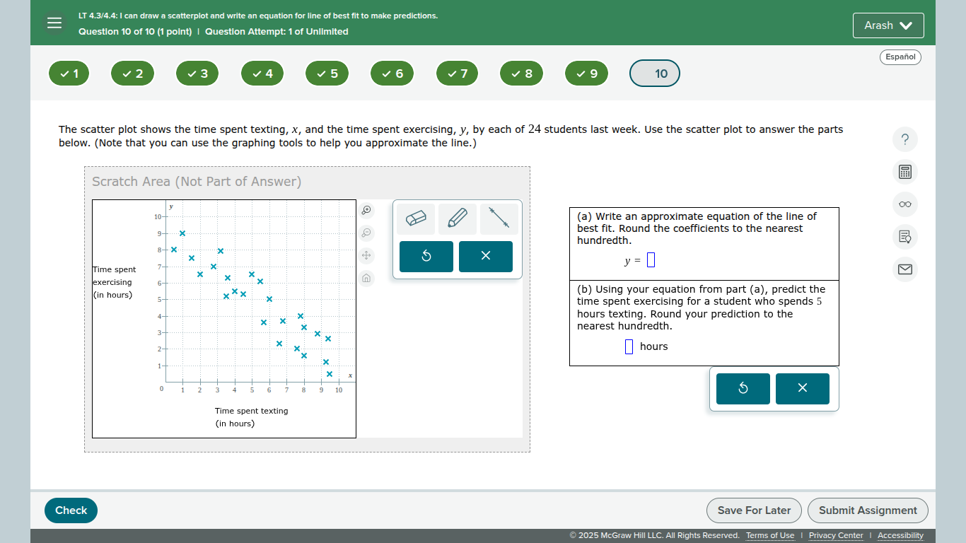Reset the graph view using the home icon
Viewport: 966px width, 543px height.
(x=366, y=278)
